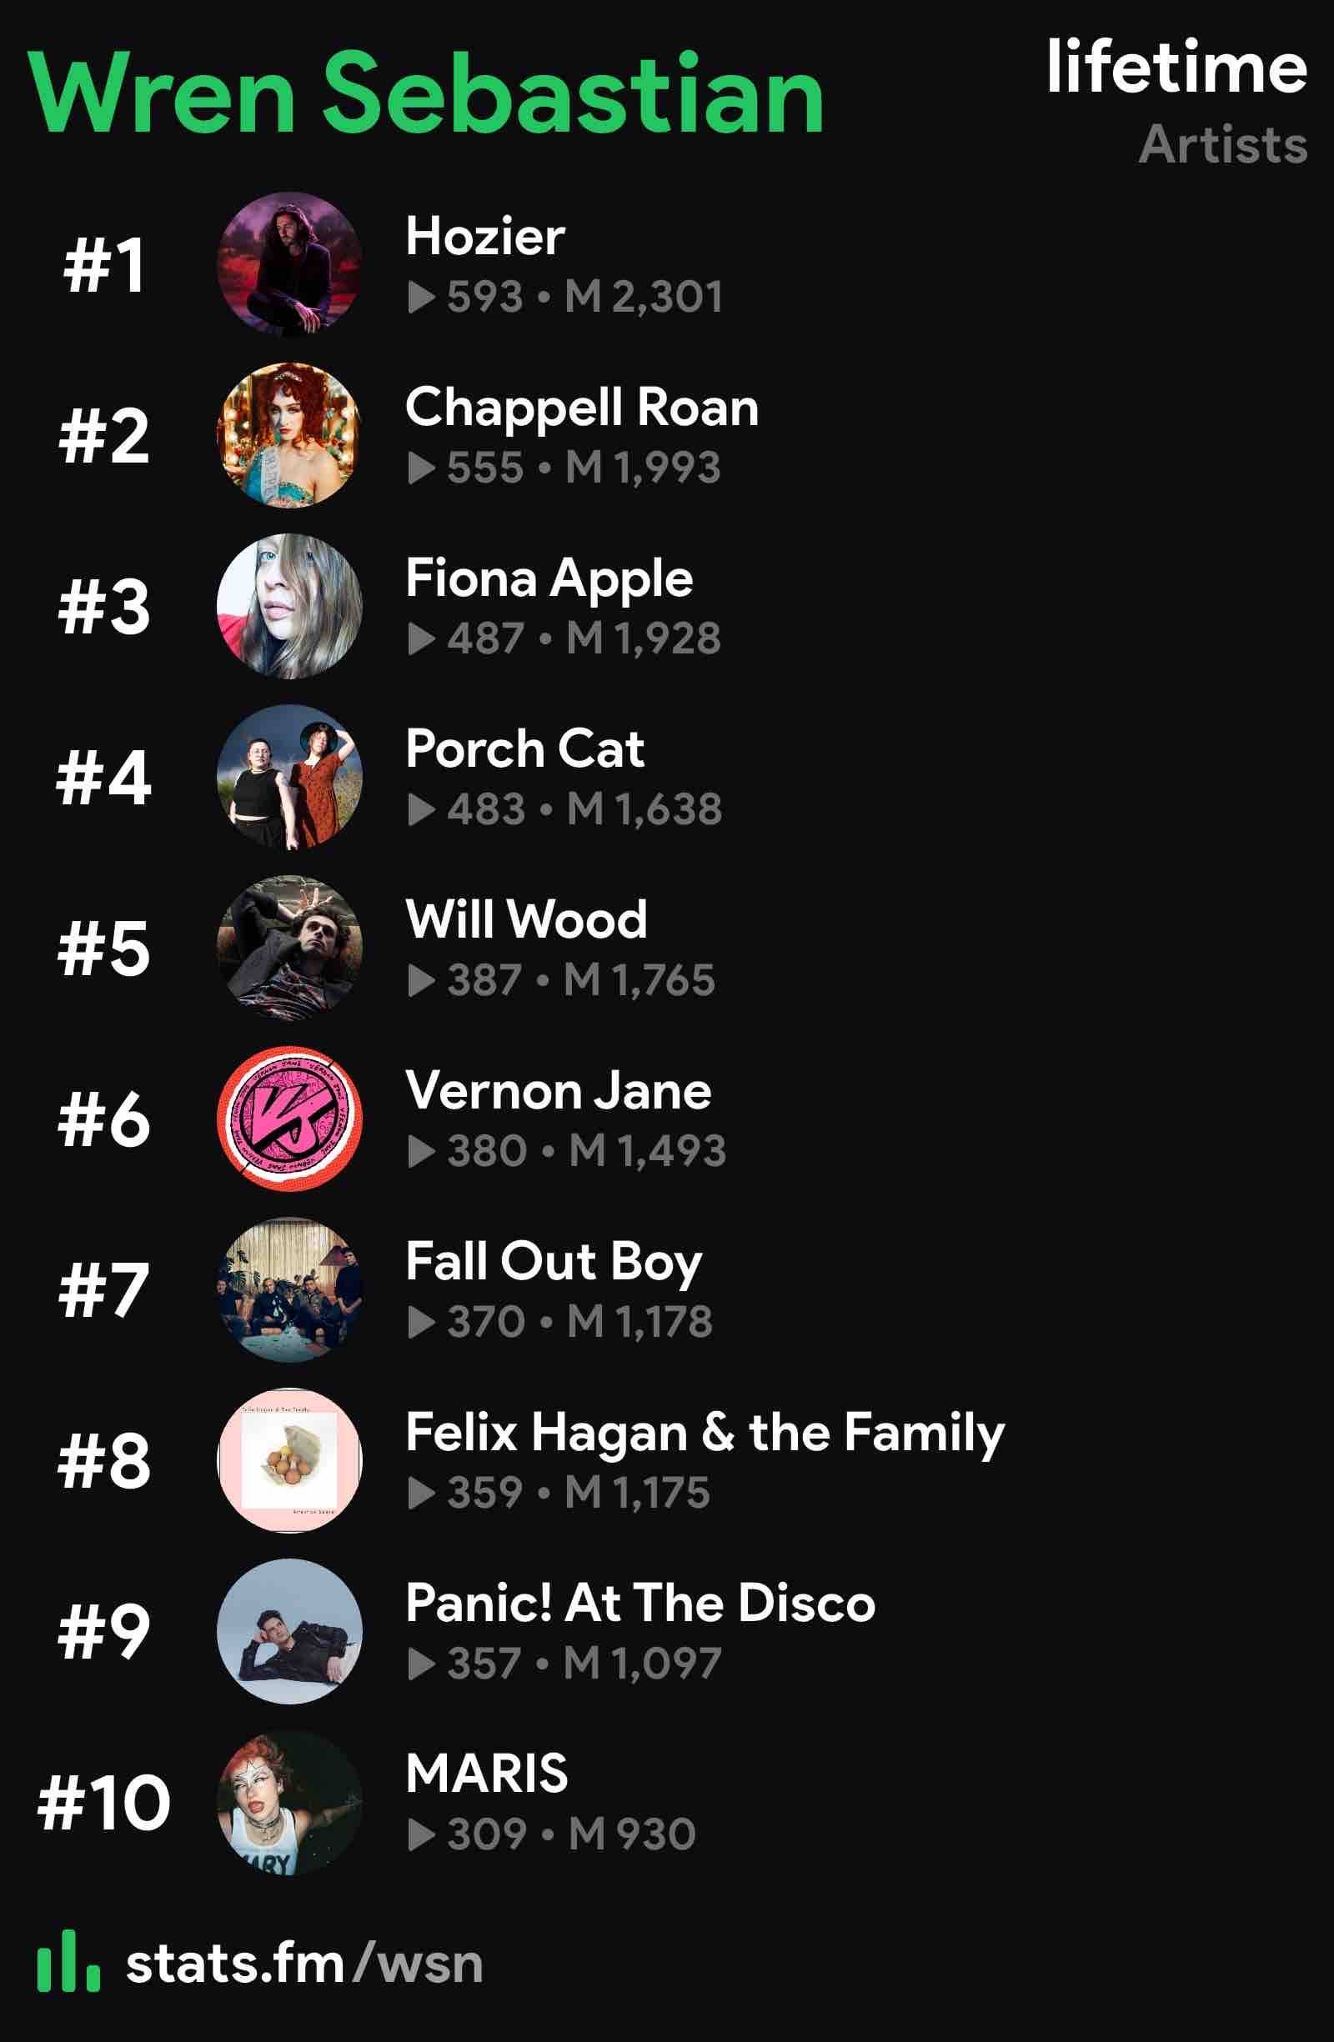Image resolution: width=1334 pixels, height=2042 pixels.
Task: Click the #10 rank number
Action: (x=104, y=1802)
